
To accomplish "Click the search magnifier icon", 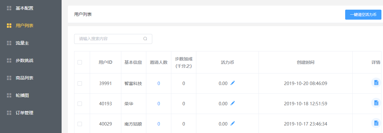I will point(145,39).
